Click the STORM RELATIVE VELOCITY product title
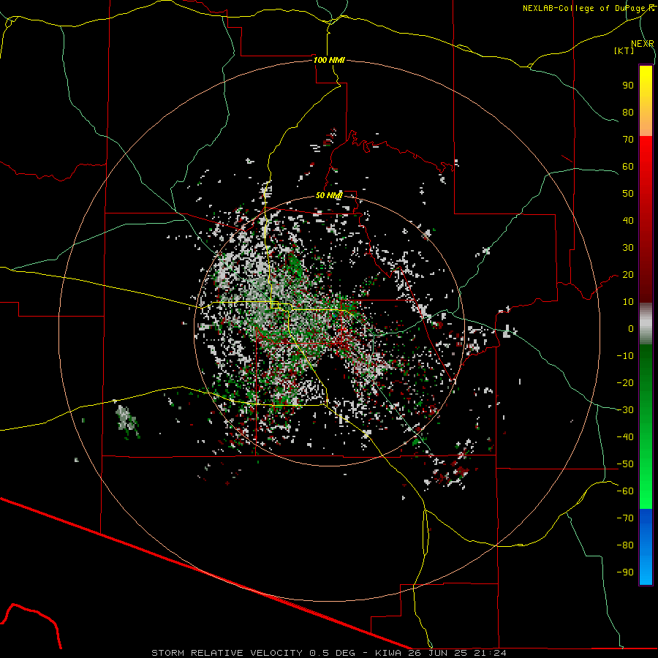The width and height of the screenshot is (658, 658). [227, 653]
